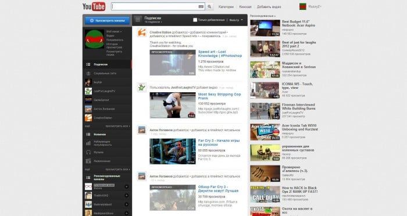The image size is (407, 216).
Task: Open the Категории menu link
Action: click(x=226, y=7)
